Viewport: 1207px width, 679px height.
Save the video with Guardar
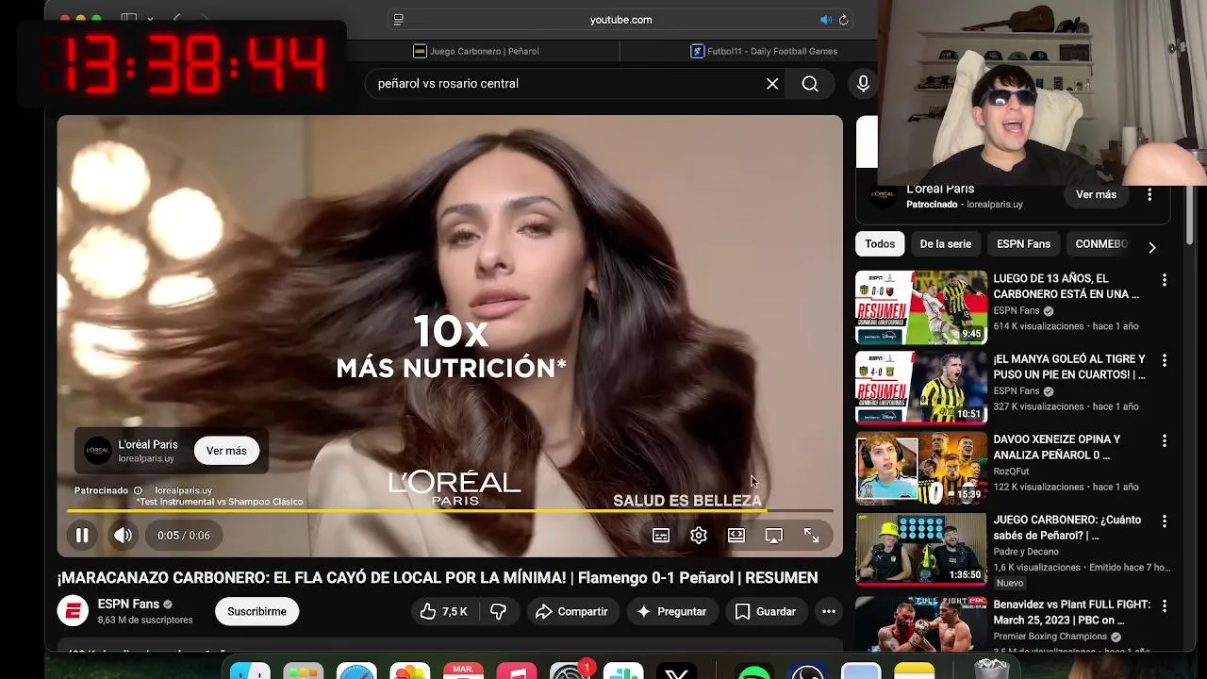tap(766, 611)
